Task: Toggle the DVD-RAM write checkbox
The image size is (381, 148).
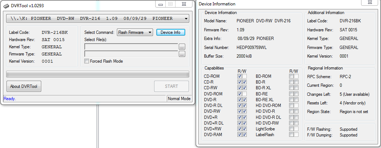Action: coord(245,135)
